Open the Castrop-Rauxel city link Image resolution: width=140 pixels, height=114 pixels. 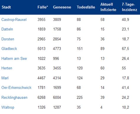14,19
